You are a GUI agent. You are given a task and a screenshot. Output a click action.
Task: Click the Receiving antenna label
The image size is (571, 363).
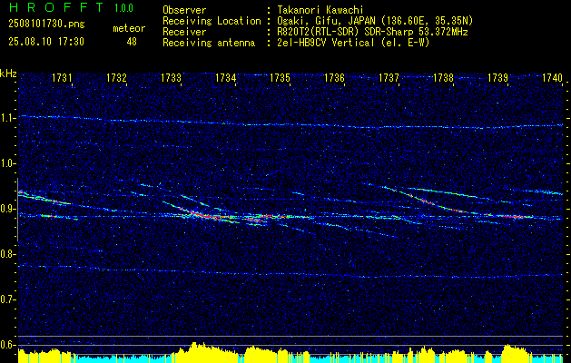209,43
